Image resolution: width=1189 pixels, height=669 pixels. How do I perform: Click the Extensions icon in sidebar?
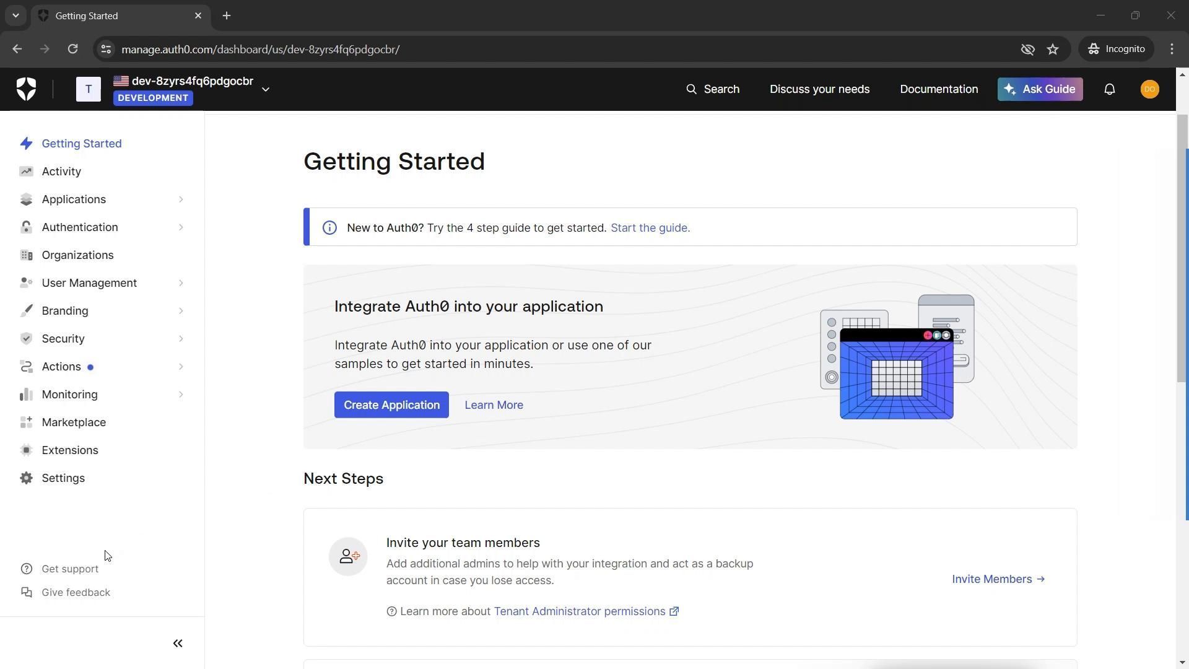[x=26, y=450]
